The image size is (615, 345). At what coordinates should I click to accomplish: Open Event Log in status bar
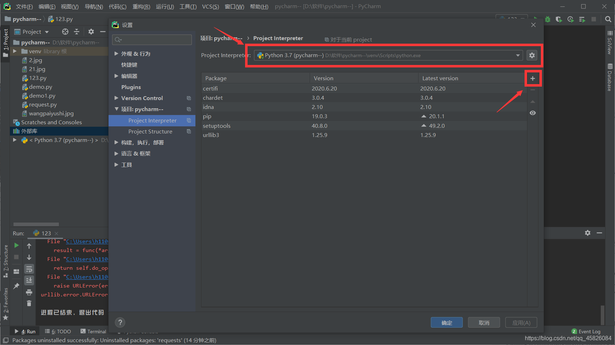[586, 331]
